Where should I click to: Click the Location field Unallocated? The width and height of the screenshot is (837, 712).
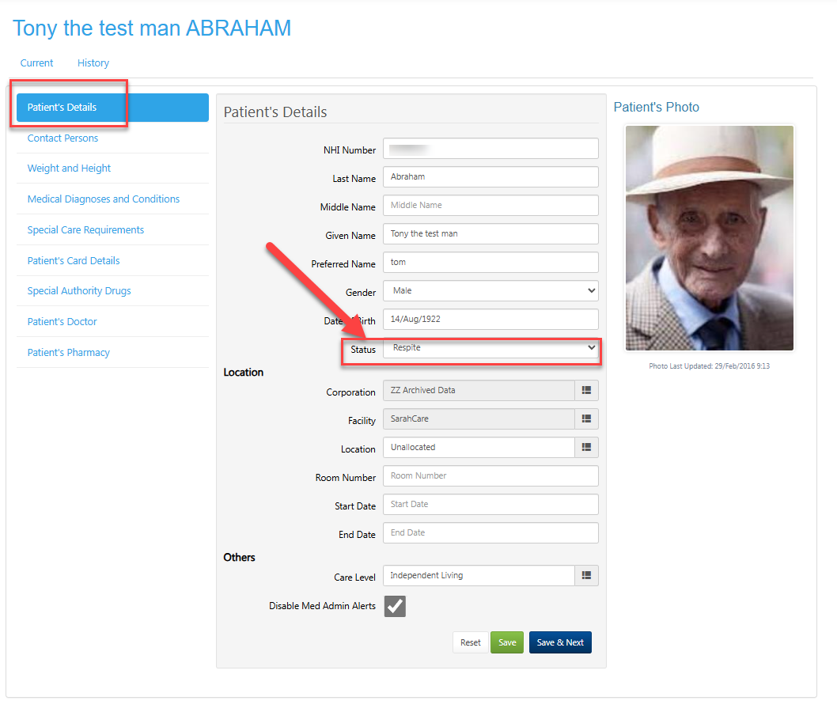[x=479, y=447]
